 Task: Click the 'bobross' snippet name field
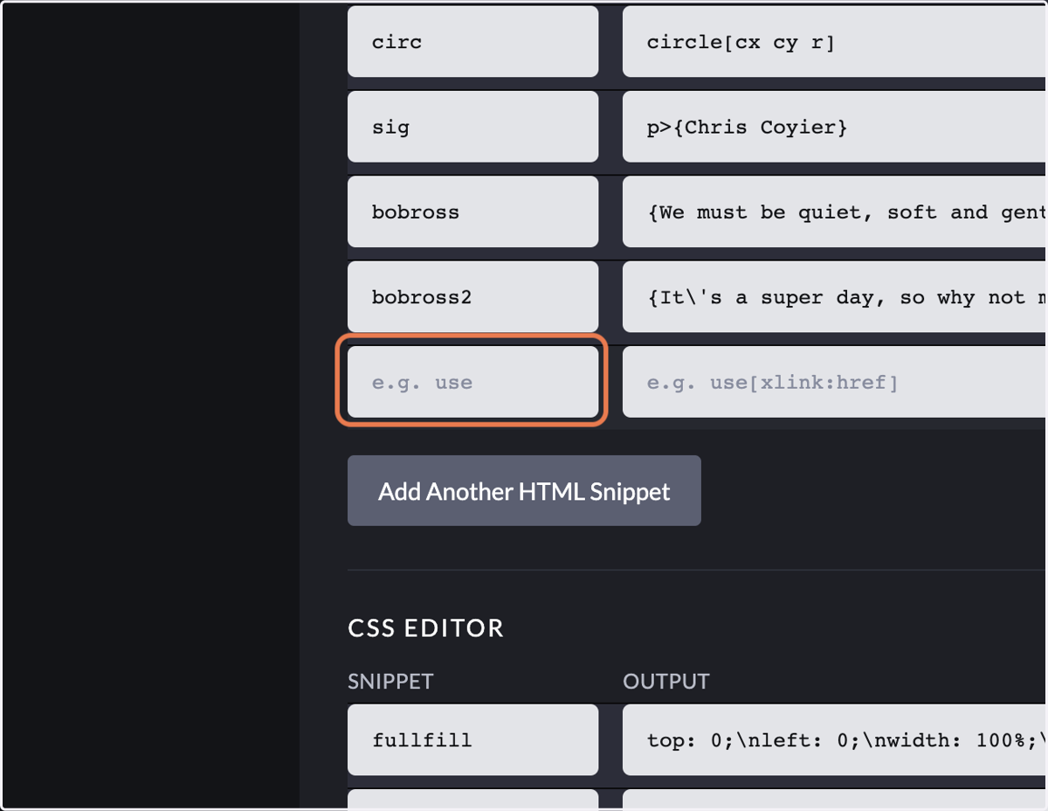coord(472,211)
